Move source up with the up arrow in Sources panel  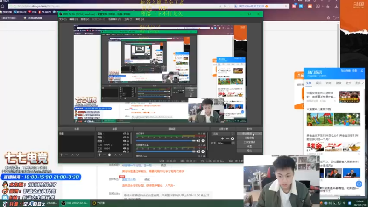tap(115, 155)
